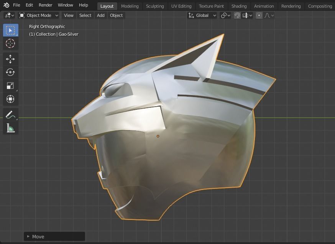Image resolution: width=335 pixels, height=244 pixels.
Task: Click the Blender logo icon
Action: 7,5
